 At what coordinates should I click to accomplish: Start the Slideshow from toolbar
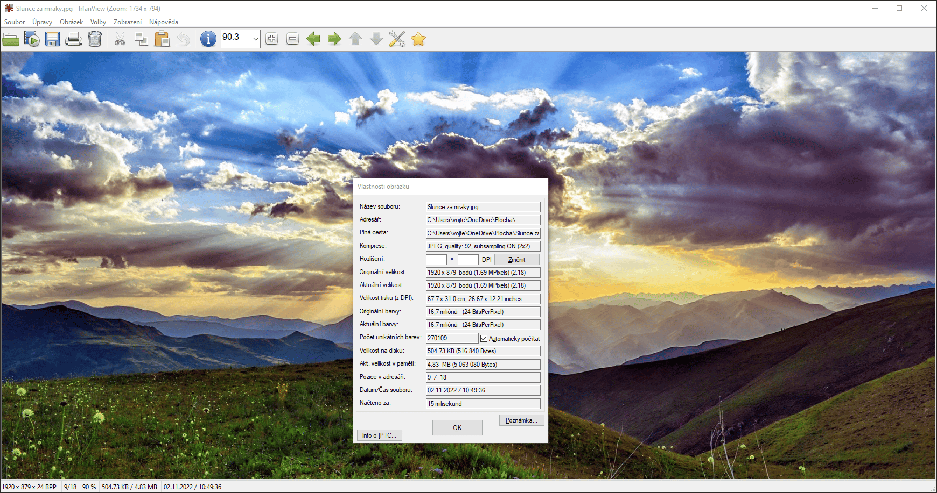pos(32,39)
